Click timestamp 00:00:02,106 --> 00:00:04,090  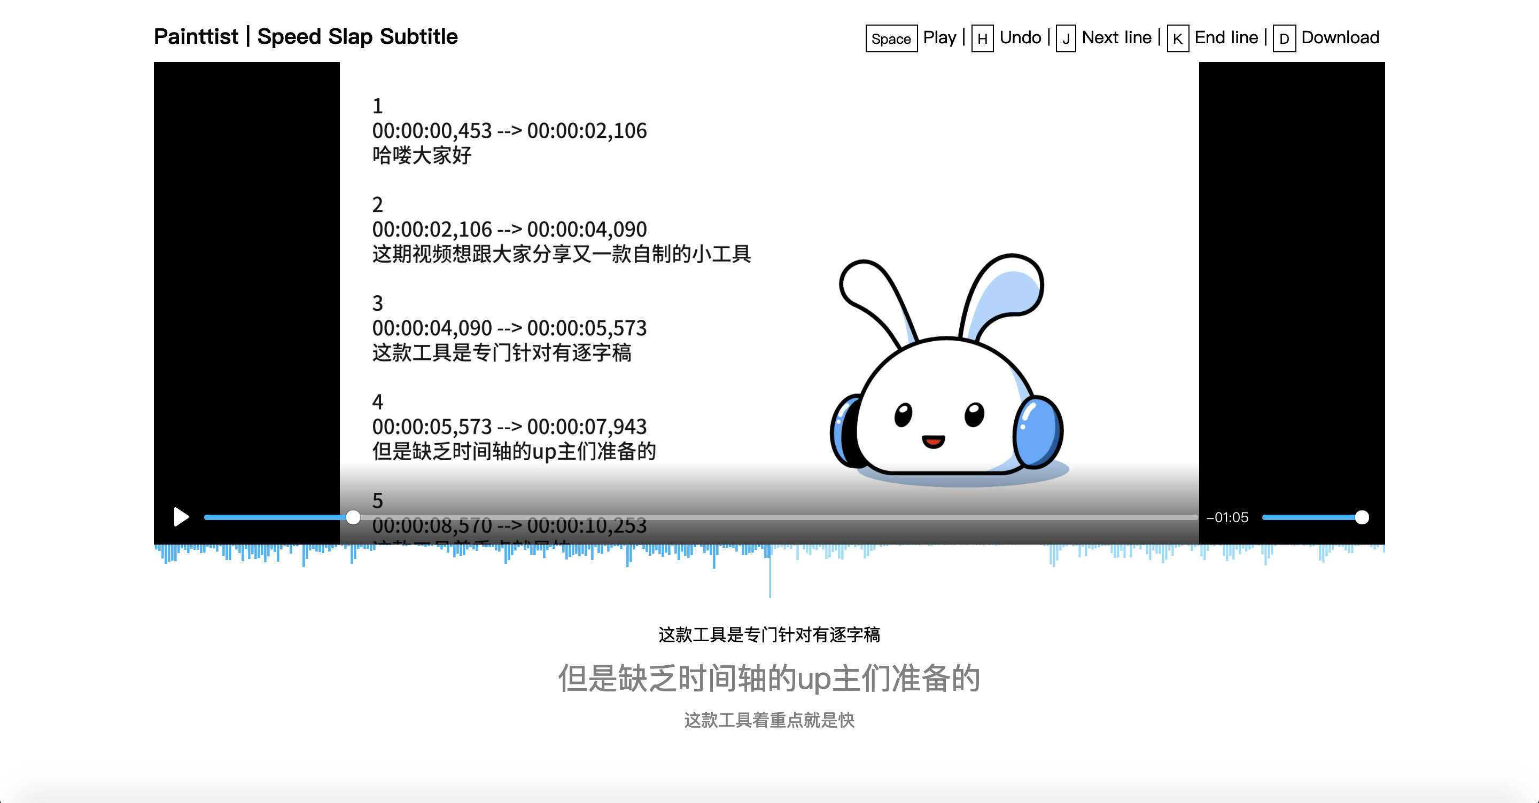pyautogui.click(x=509, y=229)
